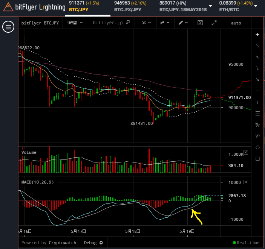Select the arrow drawing tool
The height and width of the screenshot is (249, 265).
(257, 80)
